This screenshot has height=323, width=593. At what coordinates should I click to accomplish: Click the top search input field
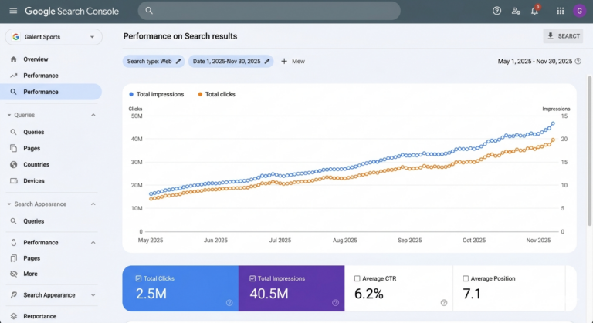tap(269, 11)
